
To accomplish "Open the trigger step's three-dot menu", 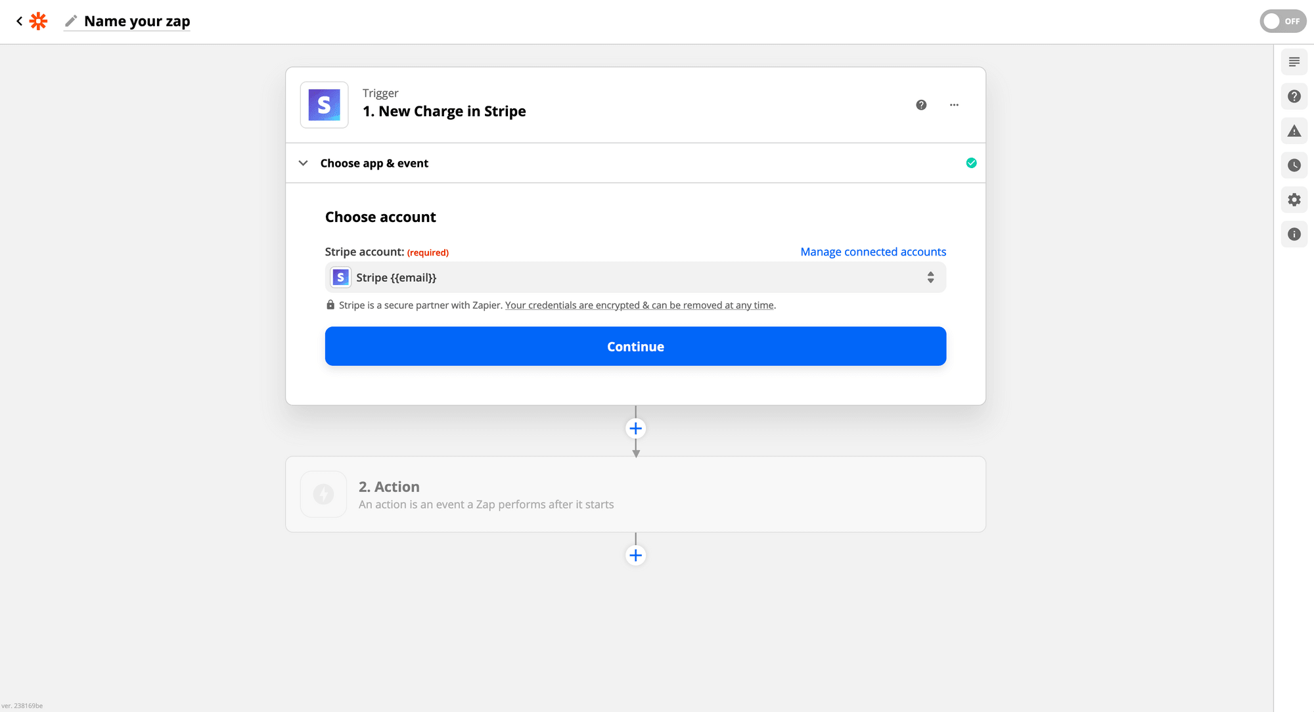I will coord(954,105).
